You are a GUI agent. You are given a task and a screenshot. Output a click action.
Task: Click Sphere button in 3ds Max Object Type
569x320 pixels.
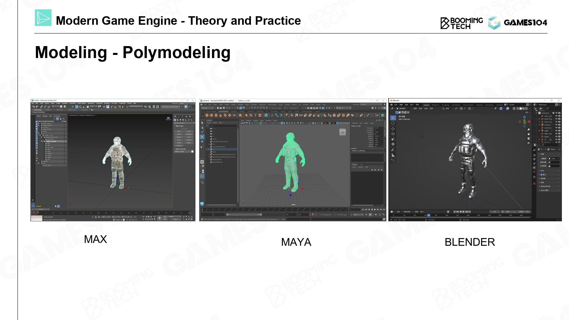[179, 134]
